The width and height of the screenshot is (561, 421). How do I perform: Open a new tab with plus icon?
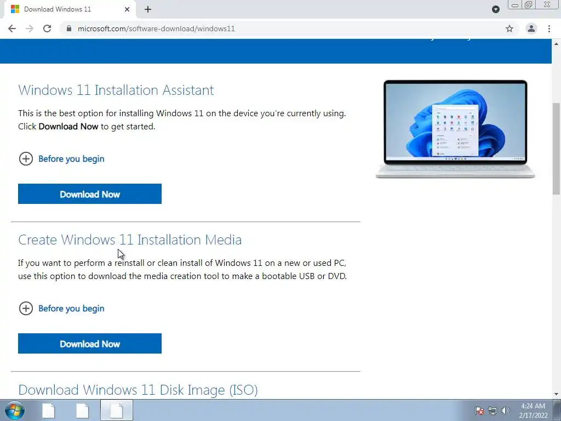coord(148,9)
